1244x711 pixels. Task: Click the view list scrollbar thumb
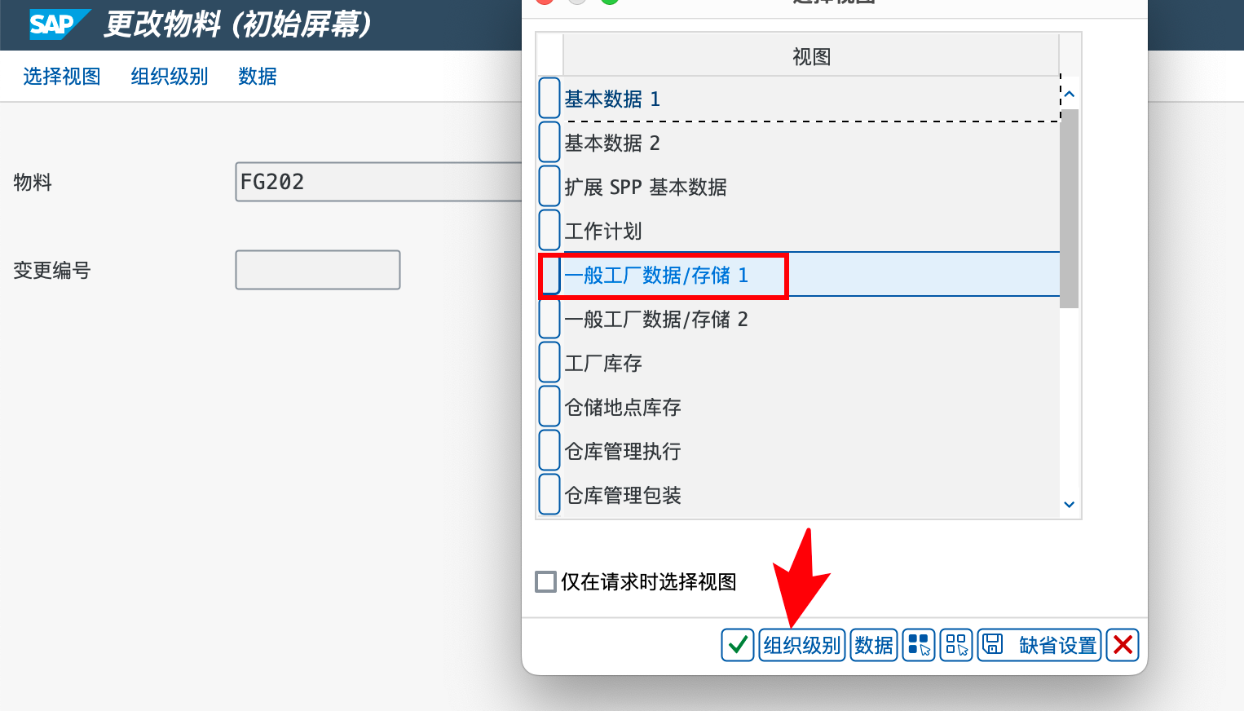[x=1070, y=209]
